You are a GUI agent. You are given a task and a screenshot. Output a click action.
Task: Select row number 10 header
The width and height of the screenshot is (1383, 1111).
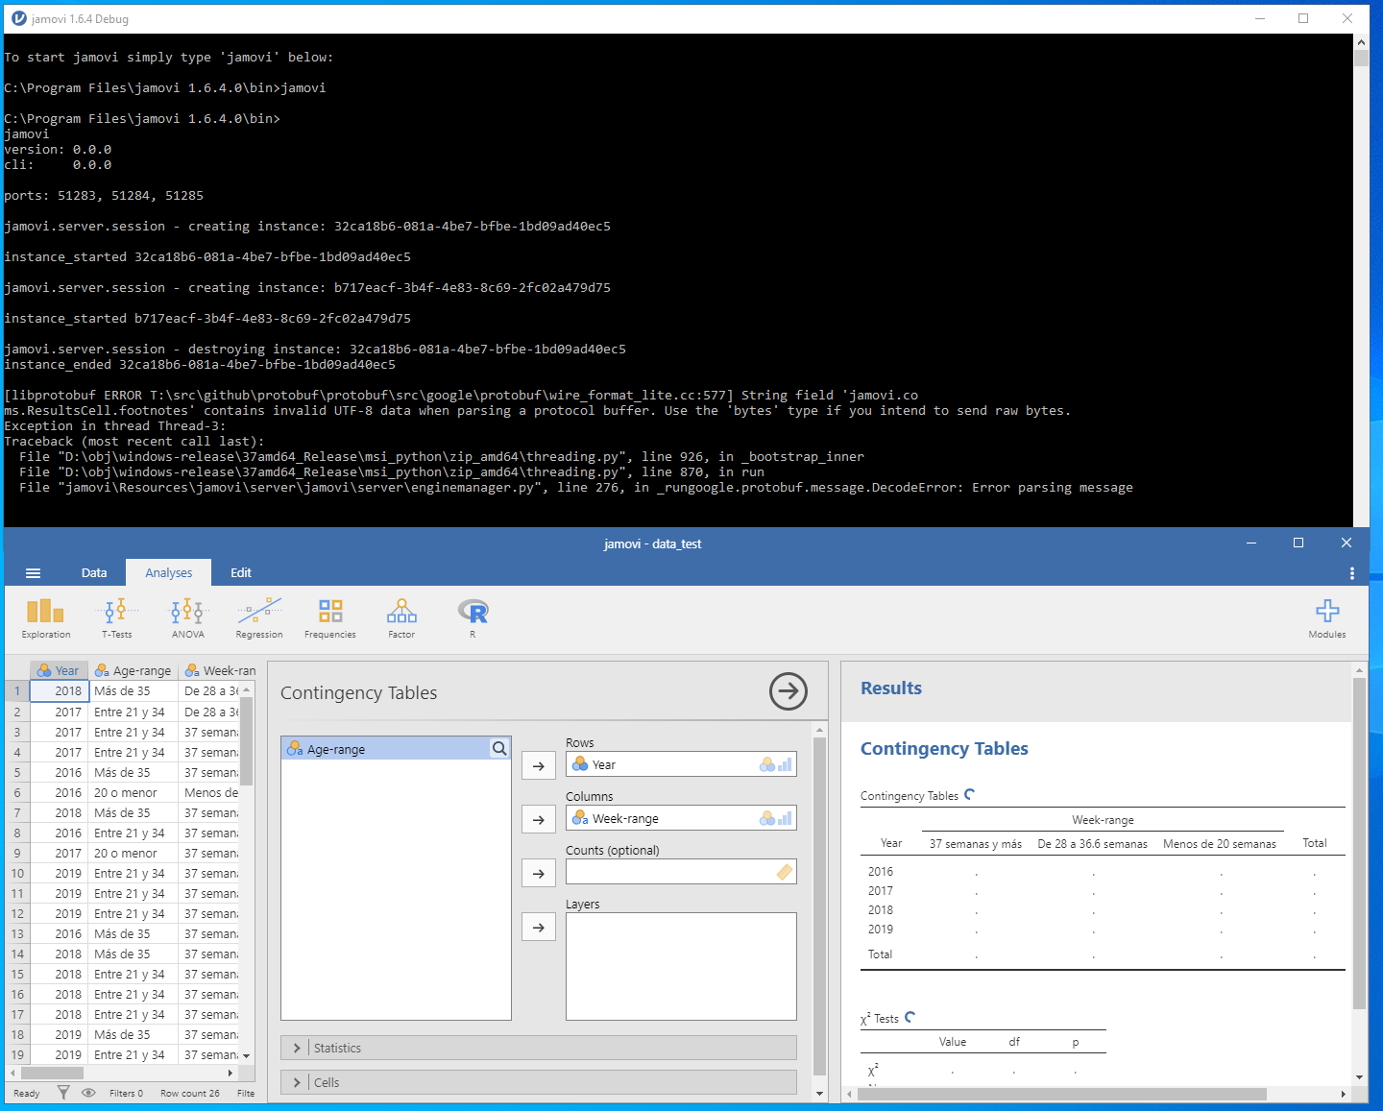tap(17, 873)
